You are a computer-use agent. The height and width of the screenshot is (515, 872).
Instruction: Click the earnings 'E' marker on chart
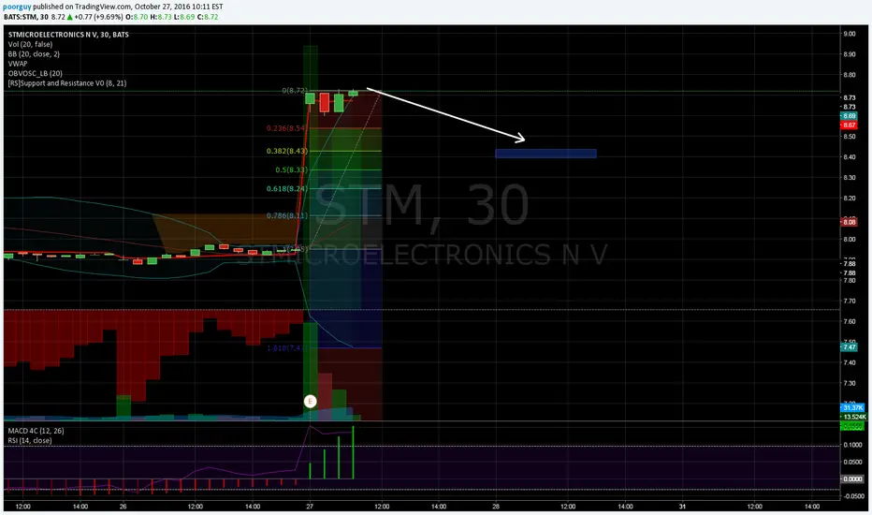(311, 401)
